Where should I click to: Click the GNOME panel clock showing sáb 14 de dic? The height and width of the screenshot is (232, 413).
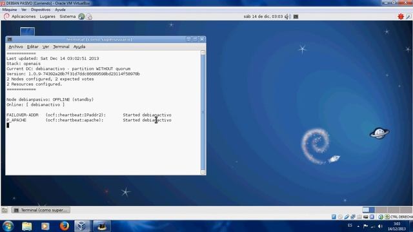[x=263, y=17]
